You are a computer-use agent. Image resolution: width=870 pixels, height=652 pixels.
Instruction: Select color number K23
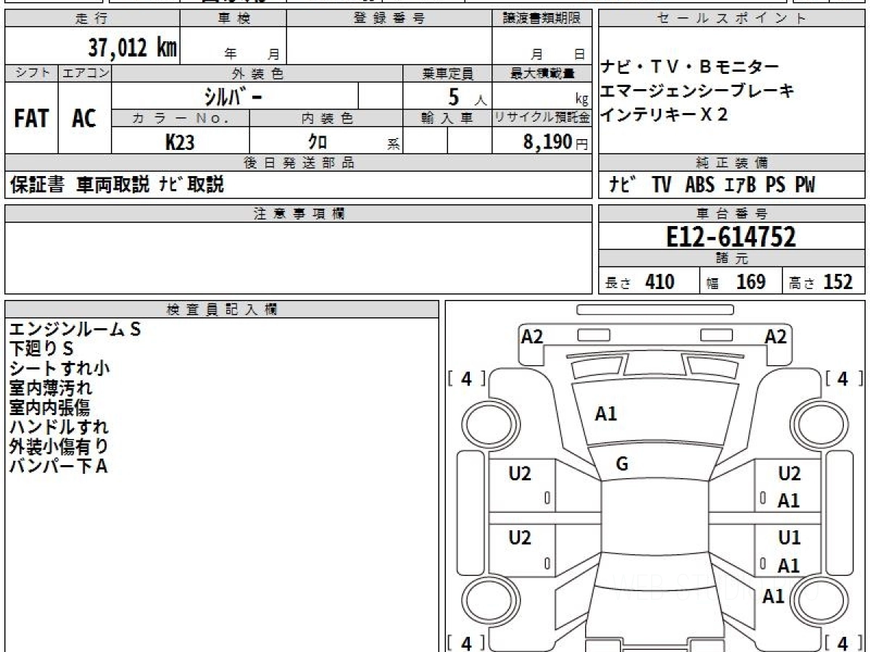[x=180, y=142]
